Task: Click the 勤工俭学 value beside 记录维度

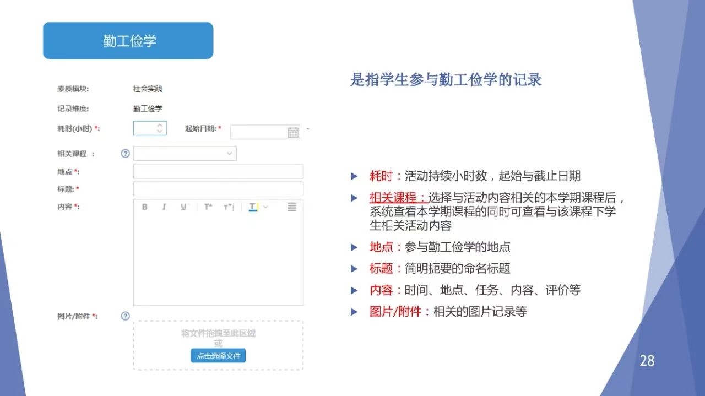Action: tap(148, 109)
